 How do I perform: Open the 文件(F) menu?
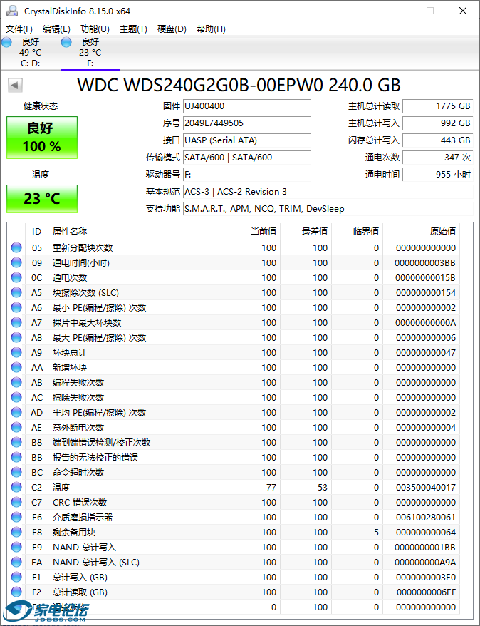[x=19, y=29]
